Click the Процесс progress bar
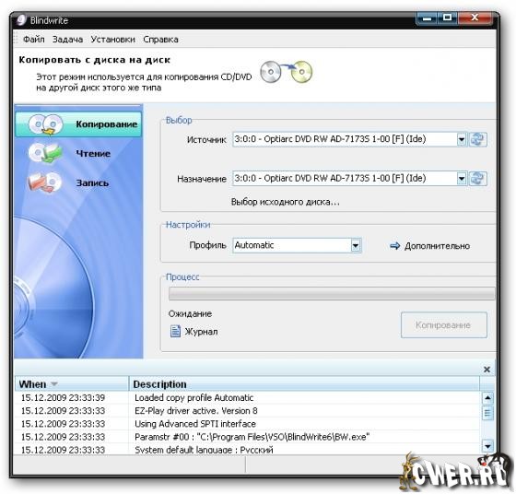Screen dimensions: 516x494 [332, 294]
